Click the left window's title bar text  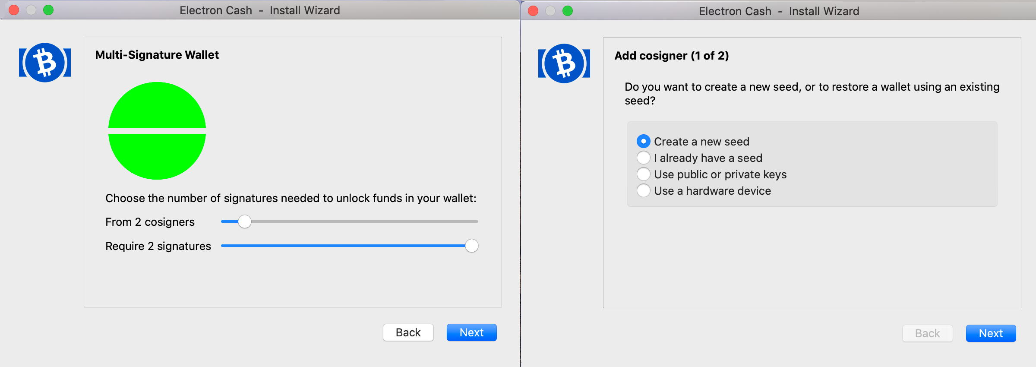tap(260, 10)
